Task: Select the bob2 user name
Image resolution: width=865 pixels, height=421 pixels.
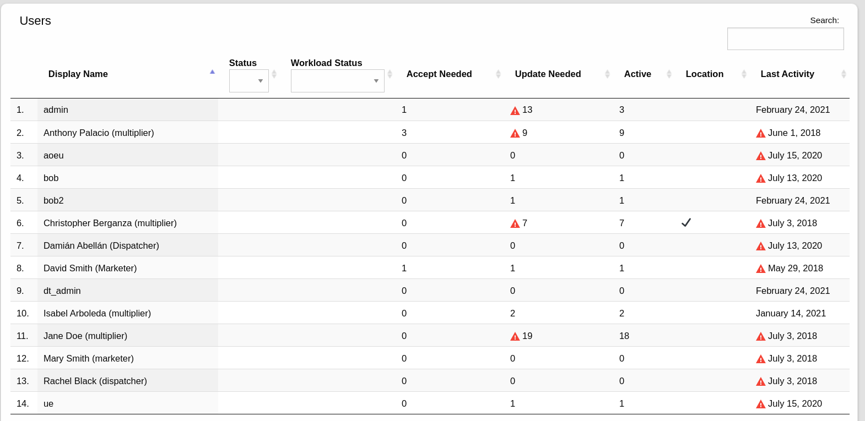Action: (53, 200)
